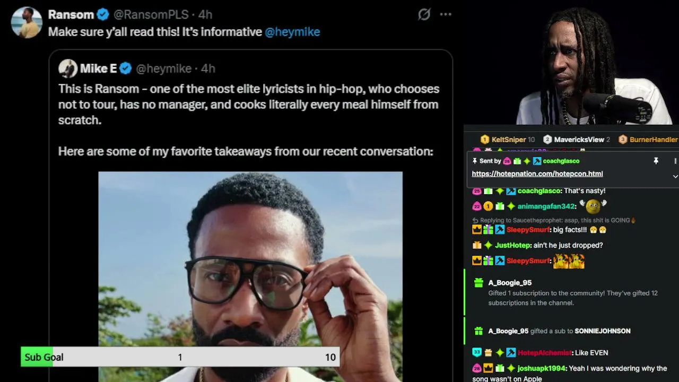Click gift icon beside 'gifted a sub to SONNIEJOHNSON'
The height and width of the screenshot is (382, 679).
click(478, 331)
